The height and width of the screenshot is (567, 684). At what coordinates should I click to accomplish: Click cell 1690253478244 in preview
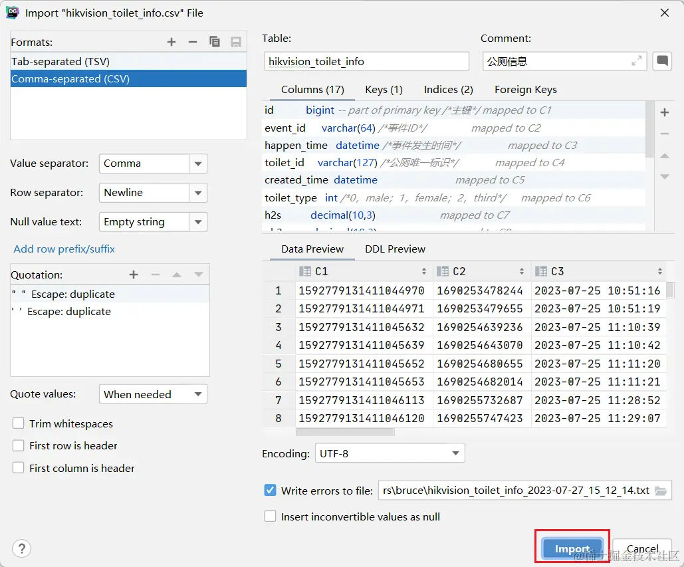480,290
